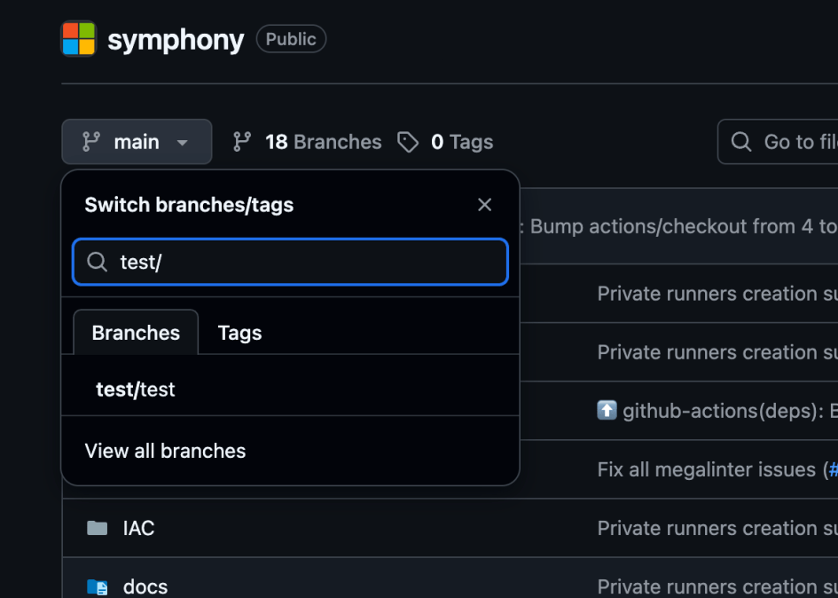Image resolution: width=838 pixels, height=598 pixels.
Task: Choose the test/test branch
Action: click(136, 389)
